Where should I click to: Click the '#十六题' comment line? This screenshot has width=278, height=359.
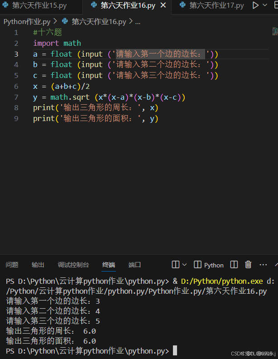48,32
